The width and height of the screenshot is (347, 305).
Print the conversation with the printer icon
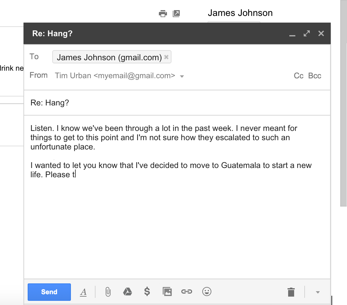click(163, 14)
